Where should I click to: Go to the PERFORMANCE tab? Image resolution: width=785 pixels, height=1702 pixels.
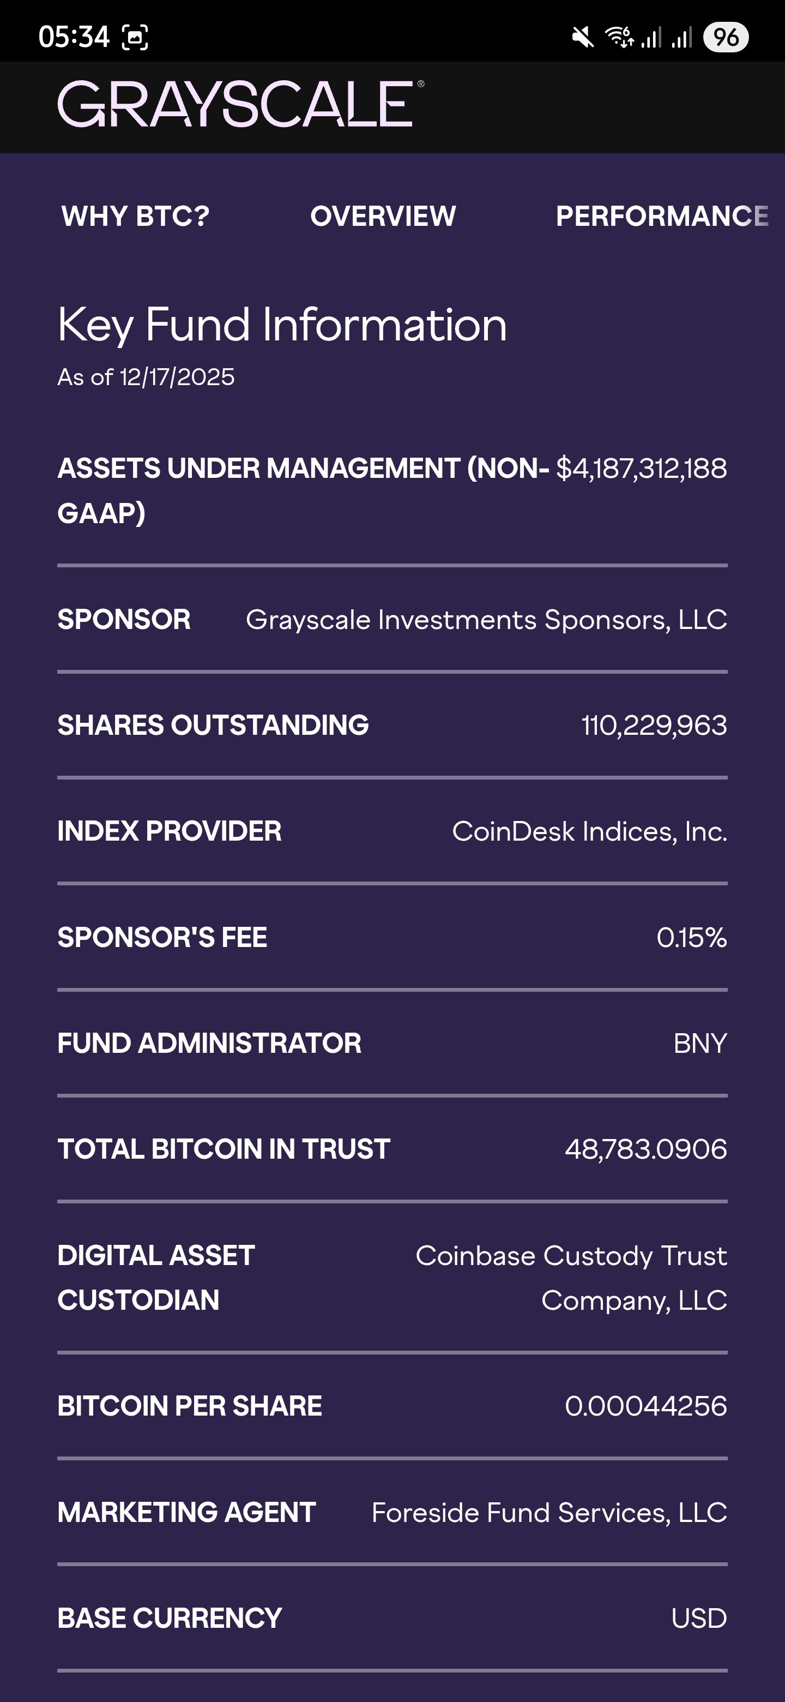pyautogui.click(x=662, y=216)
